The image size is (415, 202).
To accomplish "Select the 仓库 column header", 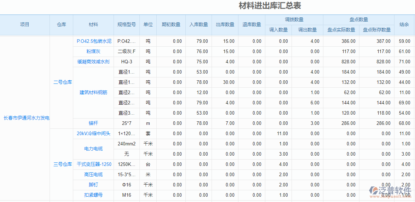I will pyautogui.click(x=62, y=25).
